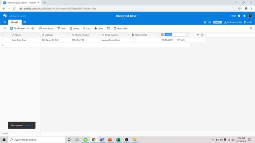The image size is (255, 143).
Task: Open the search magnifier in the toolbar
Action: click(x=251, y=28)
